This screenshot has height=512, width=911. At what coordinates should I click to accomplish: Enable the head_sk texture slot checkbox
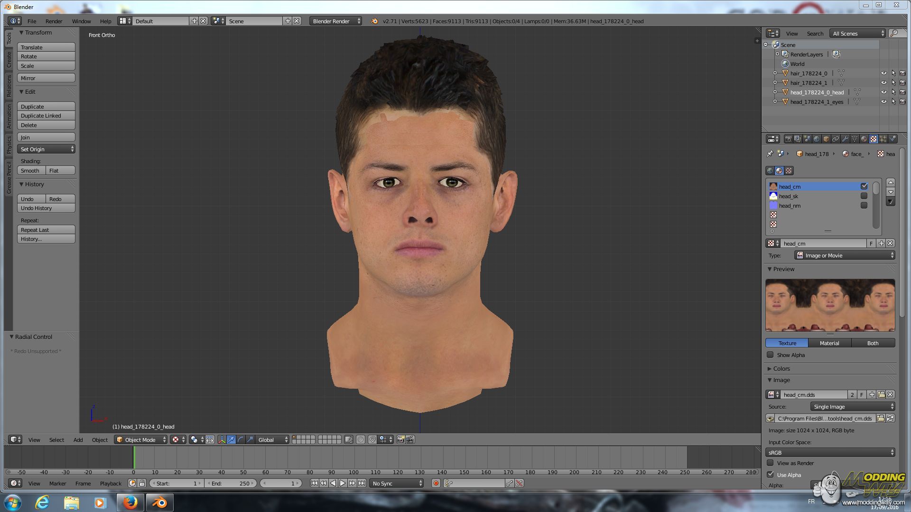[864, 196]
